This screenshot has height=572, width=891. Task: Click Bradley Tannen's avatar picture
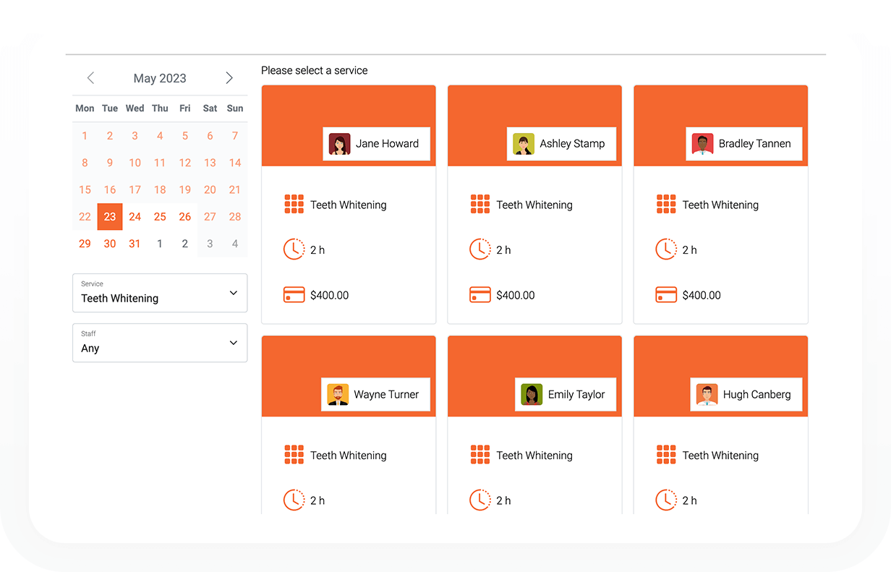click(x=702, y=144)
